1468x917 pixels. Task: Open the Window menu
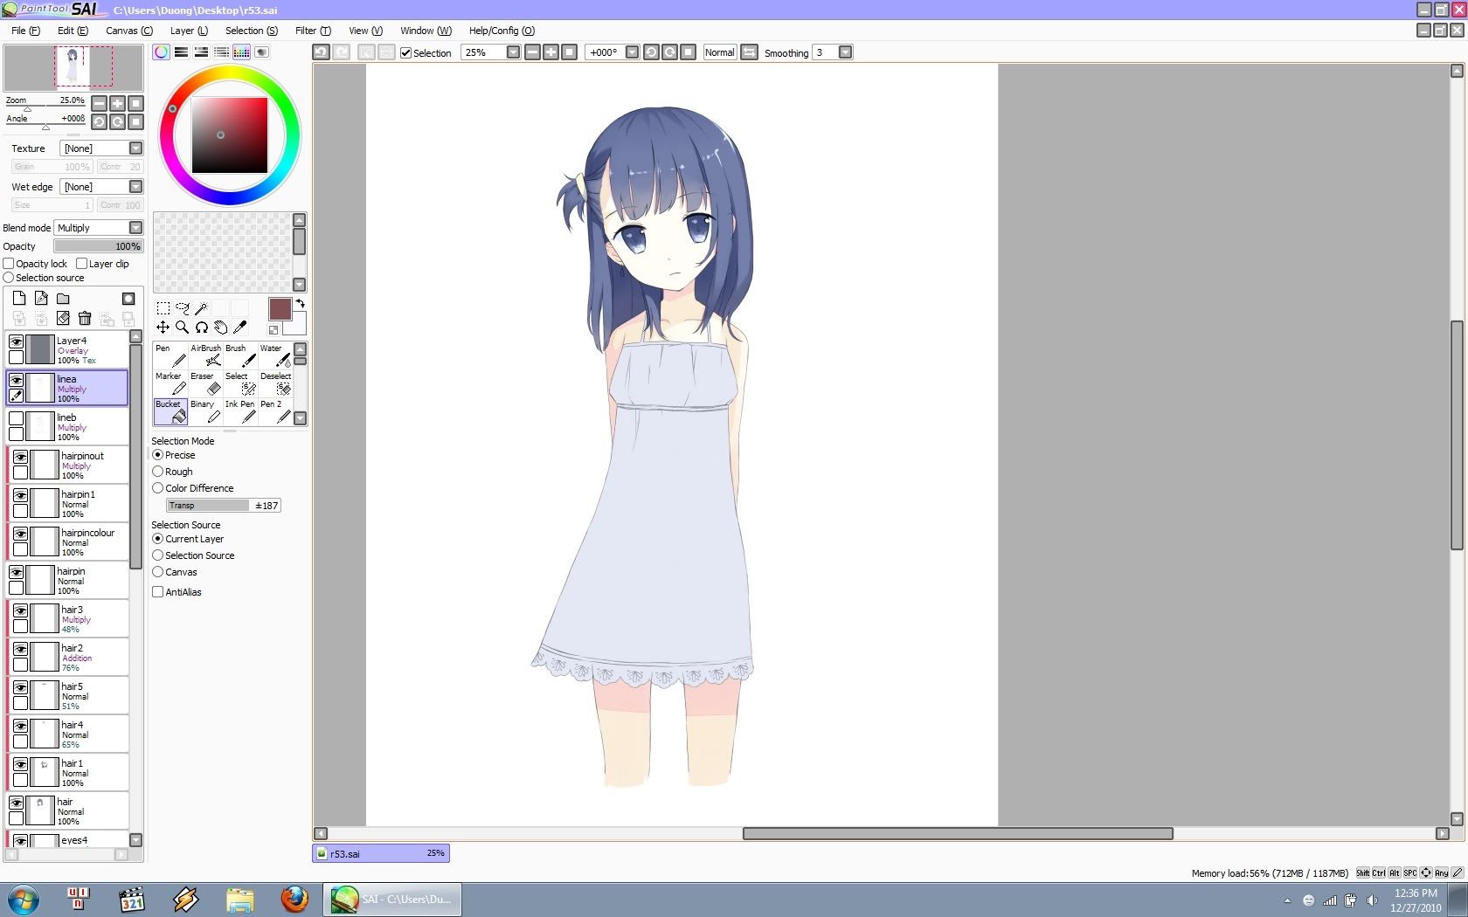pos(426,31)
